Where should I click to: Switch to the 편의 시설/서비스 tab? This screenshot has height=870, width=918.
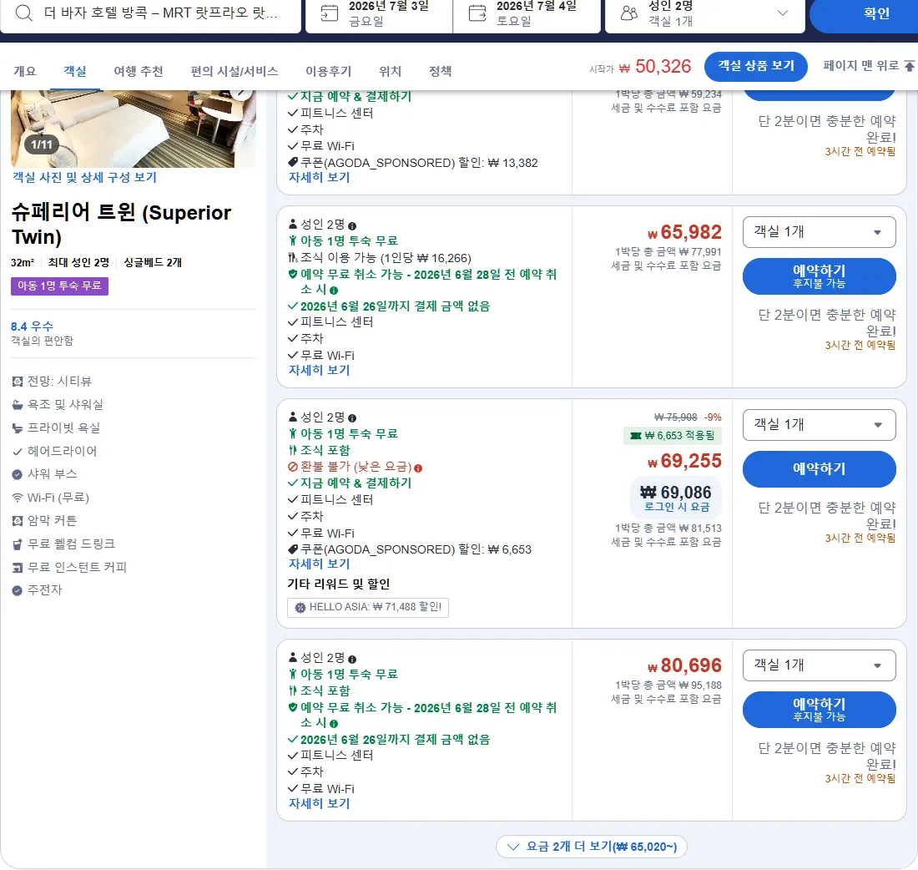click(235, 71)
